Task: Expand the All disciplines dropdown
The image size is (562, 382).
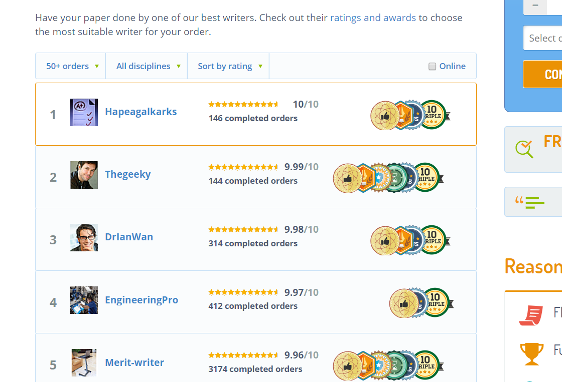Action: pos(147,66)
